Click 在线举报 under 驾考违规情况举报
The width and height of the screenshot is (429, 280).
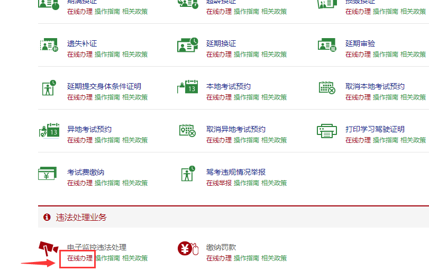click(x=219, y=183)
